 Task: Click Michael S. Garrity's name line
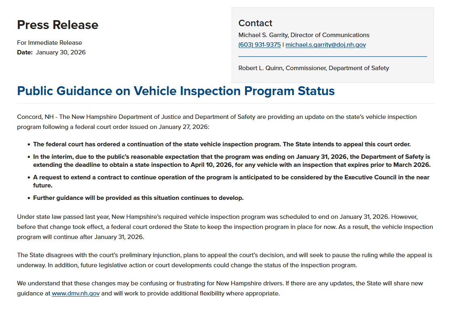coord(304,35)
